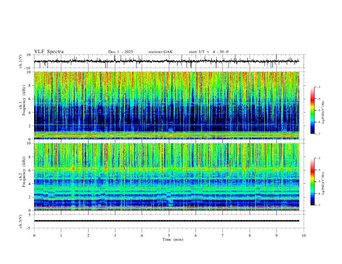Click the ch.2 spectrogram "8" kHz tick label
Image resolution: width=342 pixels, height=264 pixels.
tap(30, 157)
